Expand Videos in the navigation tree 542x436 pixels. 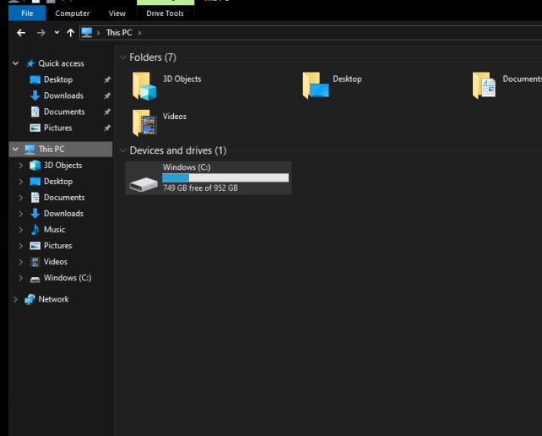pyautogui.click(x=21, y=262)
